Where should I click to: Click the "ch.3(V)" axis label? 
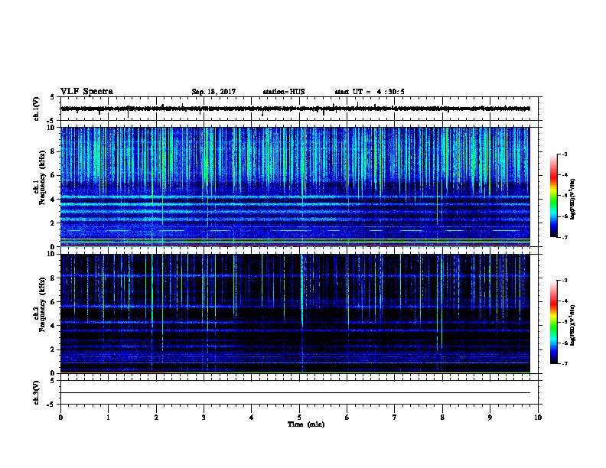point(36,392)
